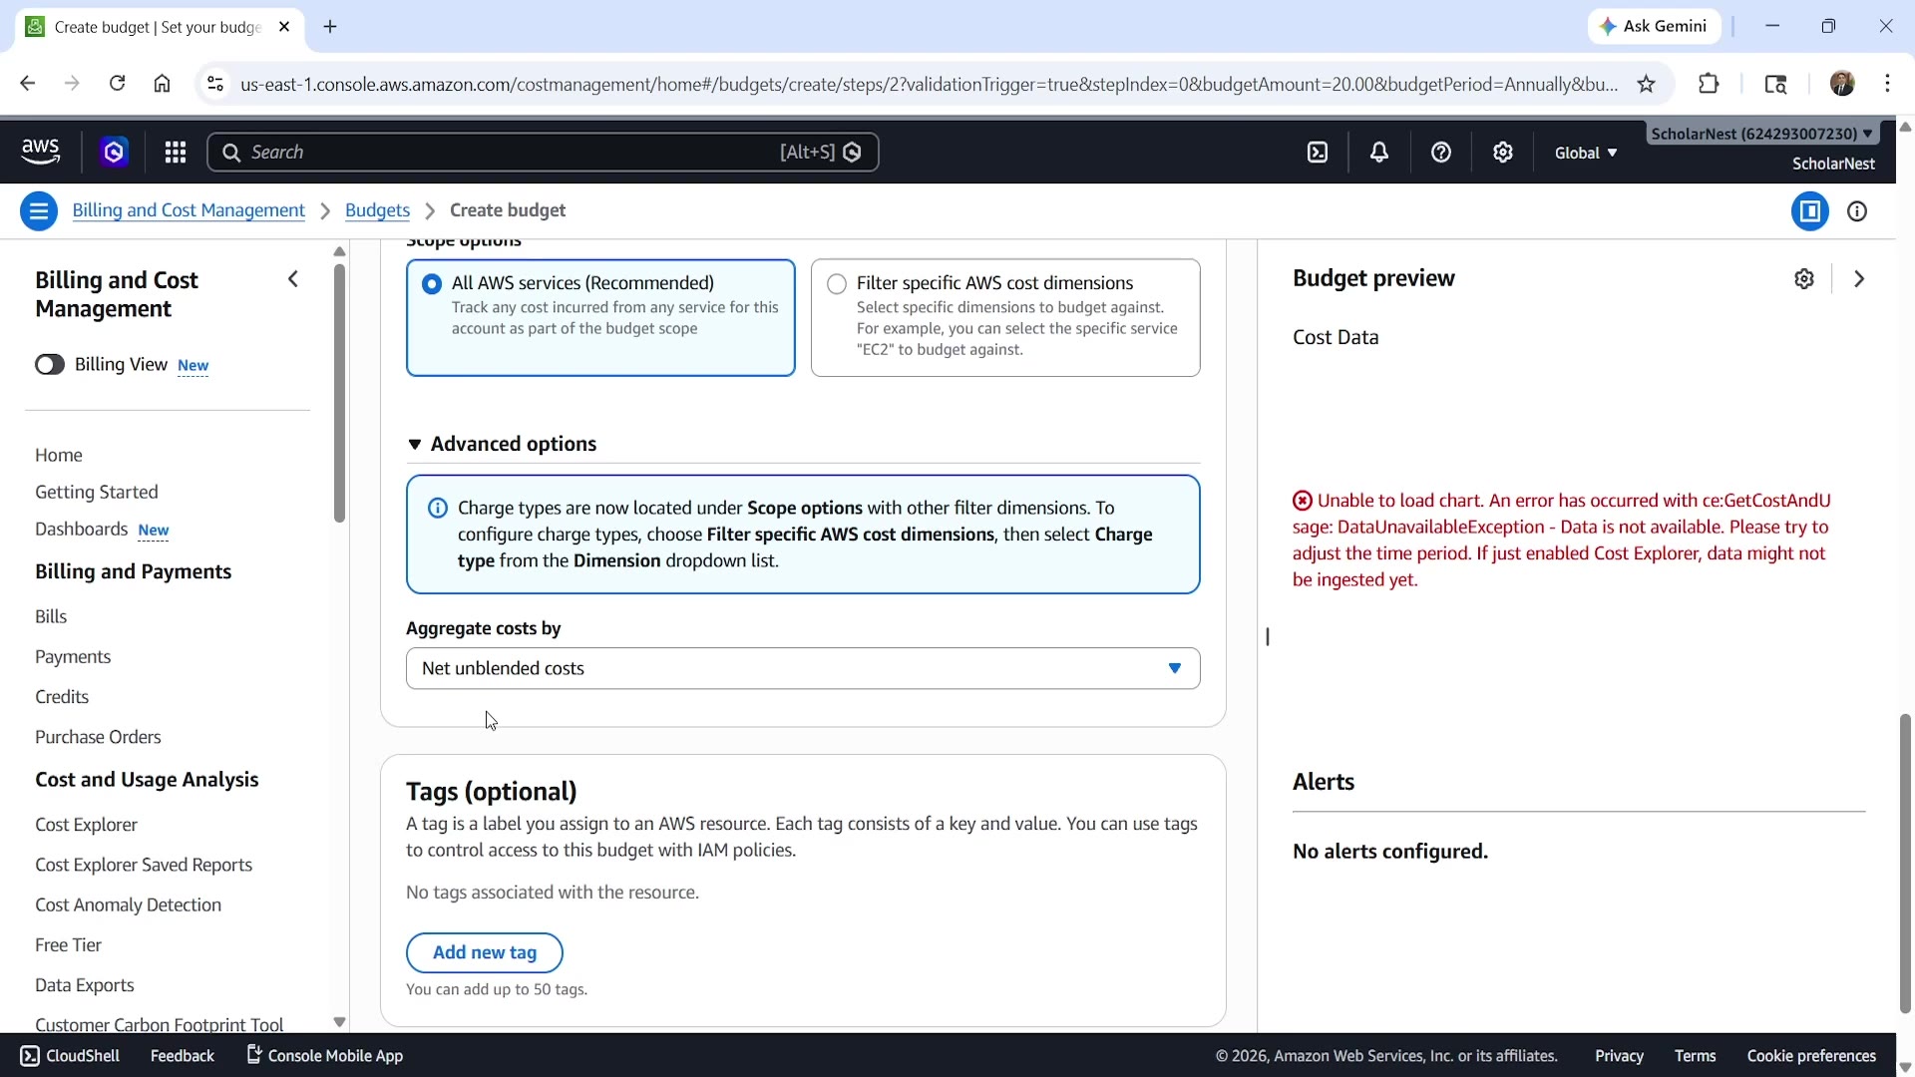
Task: Open console settings gear in header
Action: 1503,152
